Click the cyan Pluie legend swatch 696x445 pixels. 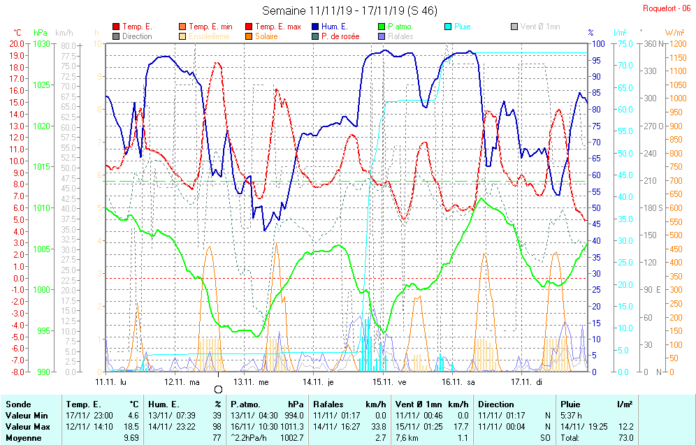click(x=448, y=27)
